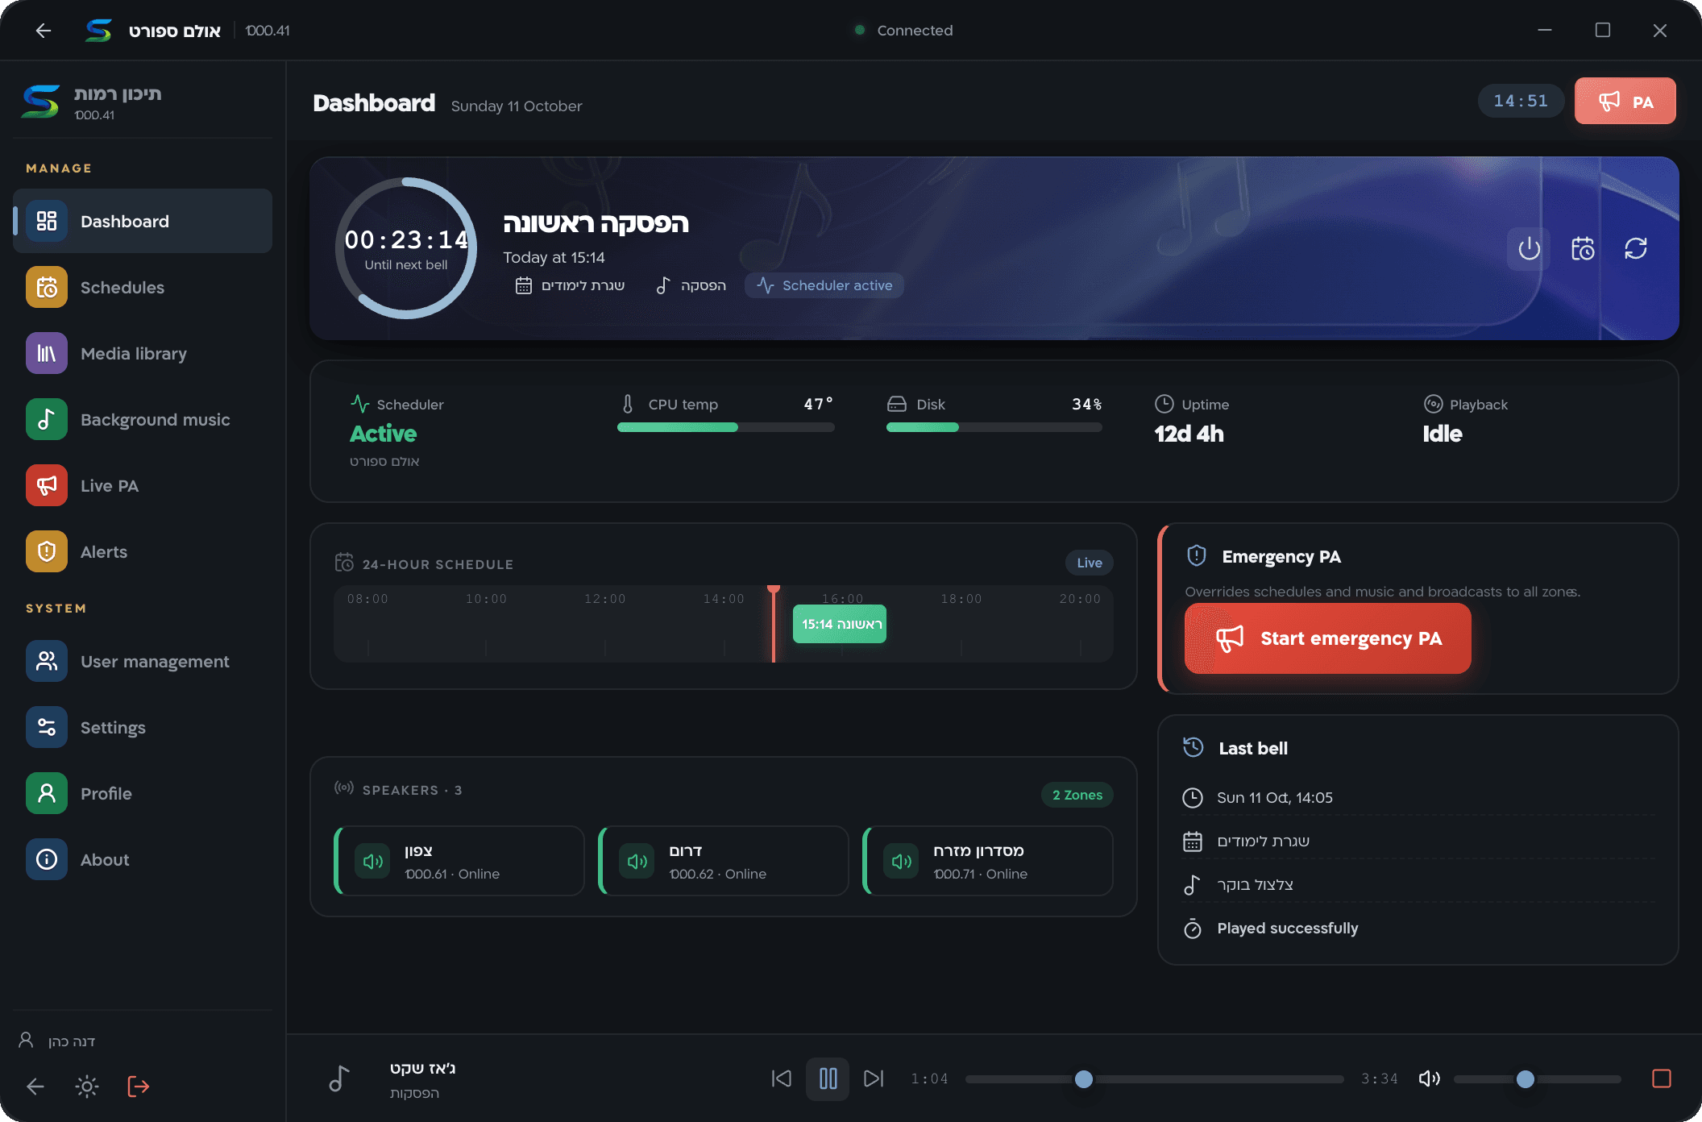The width and height of the screenshot is (1702, 1122).
Task: Go to Media library
Action: click(143, 353)
